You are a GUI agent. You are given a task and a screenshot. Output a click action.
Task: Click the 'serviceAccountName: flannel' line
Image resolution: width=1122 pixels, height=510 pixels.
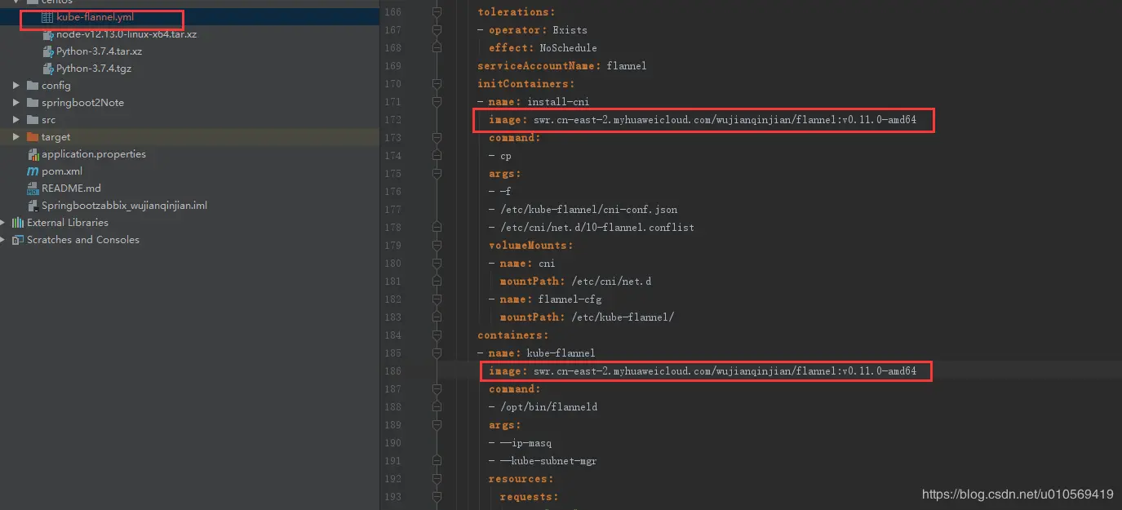561,66
